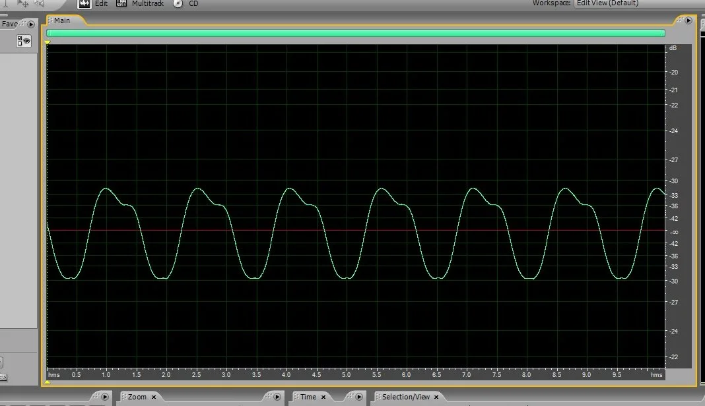
Task: Close the Selection/View panel
Action: [436, 397]
